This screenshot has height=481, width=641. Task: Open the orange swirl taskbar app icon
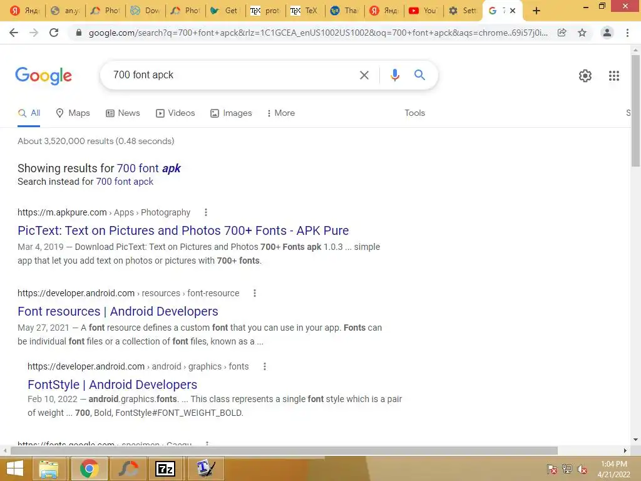[128, 468]
